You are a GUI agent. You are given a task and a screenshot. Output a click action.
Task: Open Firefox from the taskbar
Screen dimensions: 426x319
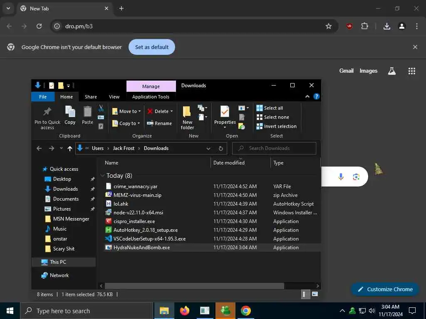tap(185, 311)
